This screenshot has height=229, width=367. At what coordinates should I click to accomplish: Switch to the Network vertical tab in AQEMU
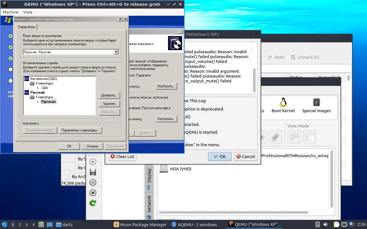point(149,207)
